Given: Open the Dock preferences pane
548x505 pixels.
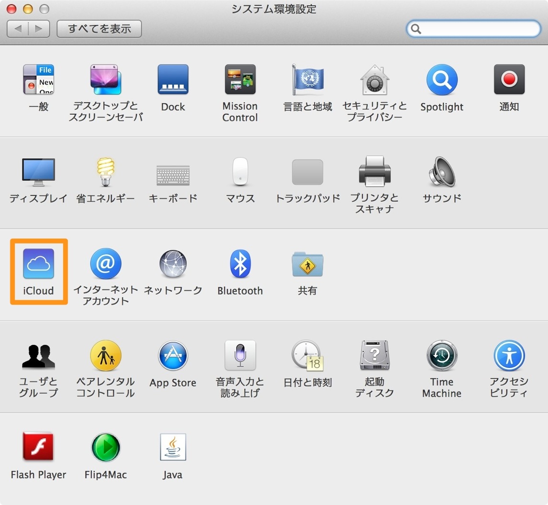Looking at the screenshot, I should (173, 79).
